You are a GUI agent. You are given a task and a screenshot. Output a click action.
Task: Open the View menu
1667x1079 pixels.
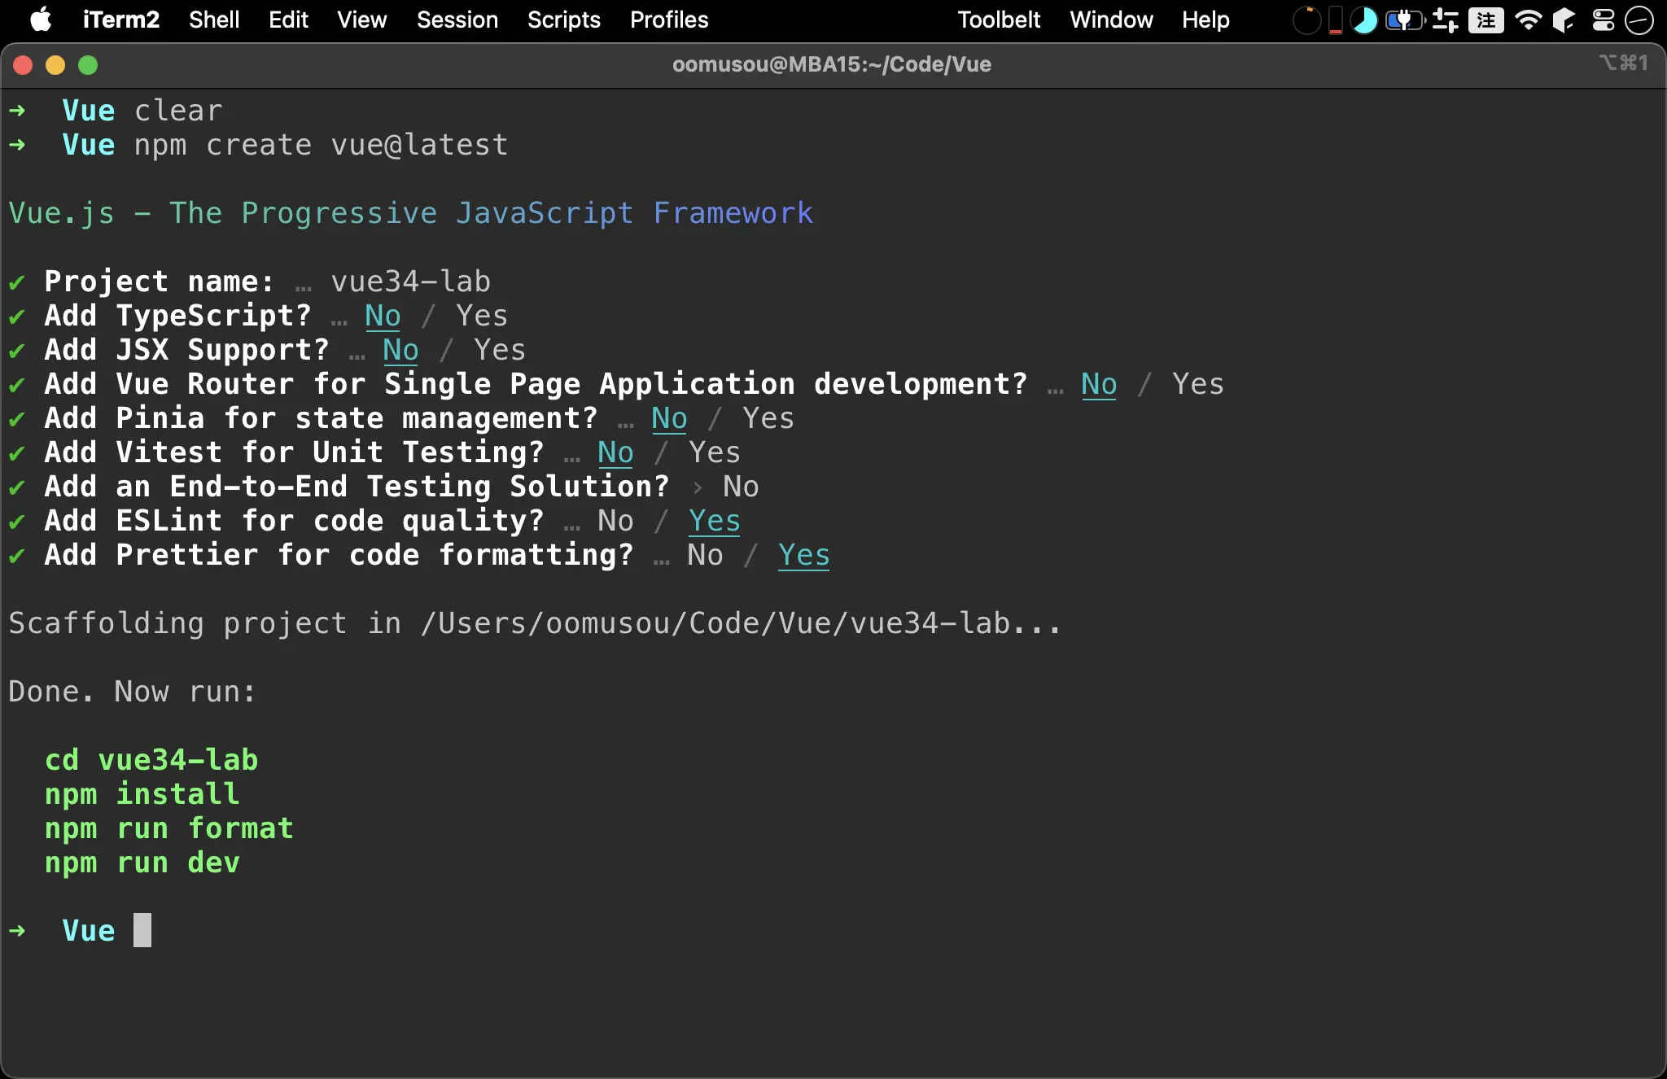[362, 20]
